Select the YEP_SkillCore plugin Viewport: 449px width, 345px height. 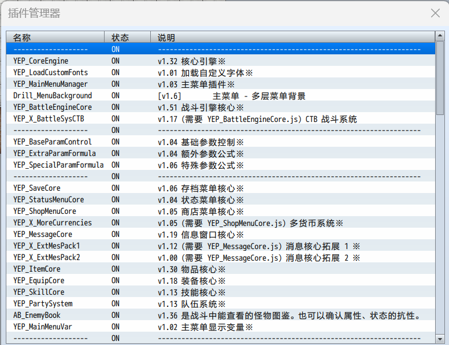pos(221,292)
